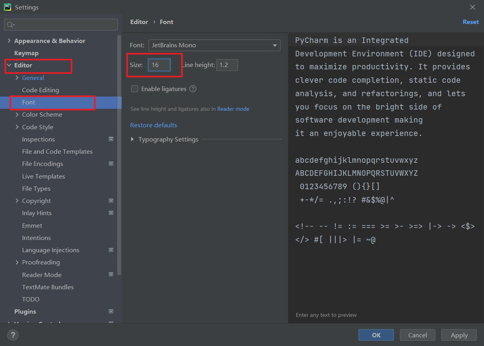Expand the Proofreading node
This screenshot has width=484, height=346.
[x=17, y=262]
